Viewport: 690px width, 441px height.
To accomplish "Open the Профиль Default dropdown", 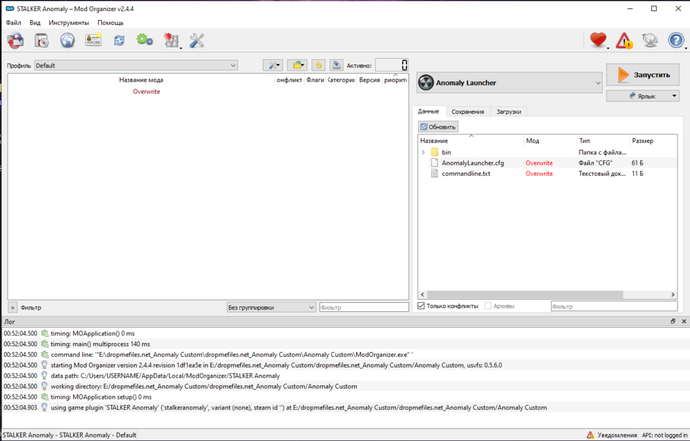I will (x=135, y=66).
